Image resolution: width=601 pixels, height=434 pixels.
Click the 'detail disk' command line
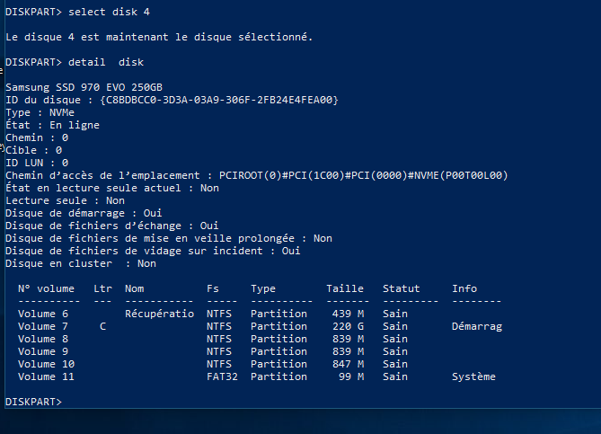(x=75, y=62)
